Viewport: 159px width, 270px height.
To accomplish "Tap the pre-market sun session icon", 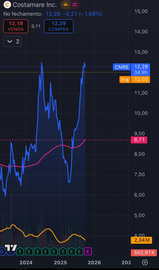I will click(65, 4).
